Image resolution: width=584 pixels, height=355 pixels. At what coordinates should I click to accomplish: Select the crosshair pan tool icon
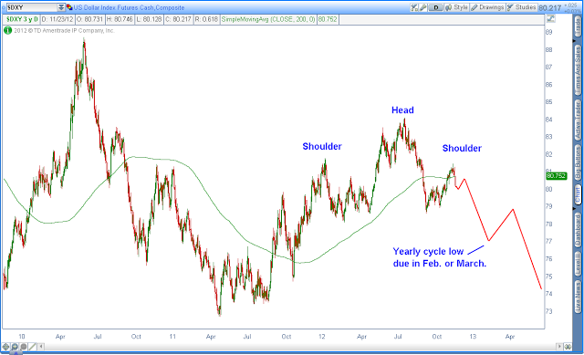pyautogui.click(x=6, y=347)
